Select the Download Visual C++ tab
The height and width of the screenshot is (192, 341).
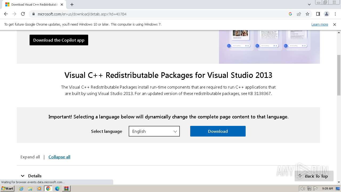tap(33, 5)
